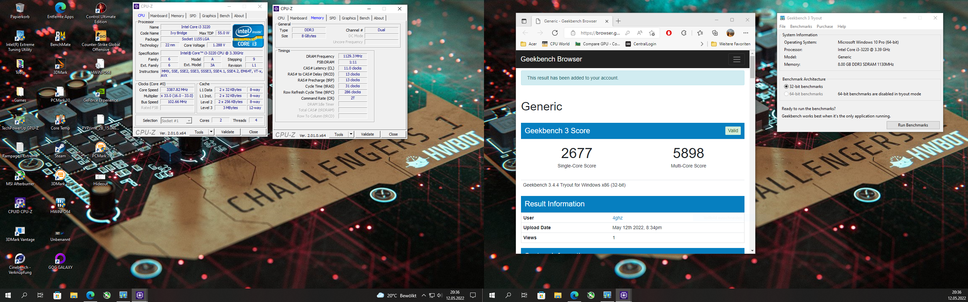Open the Edge favorites list icon
The image size is (968, 302).
pyautogui.click(x=700, y=33)
